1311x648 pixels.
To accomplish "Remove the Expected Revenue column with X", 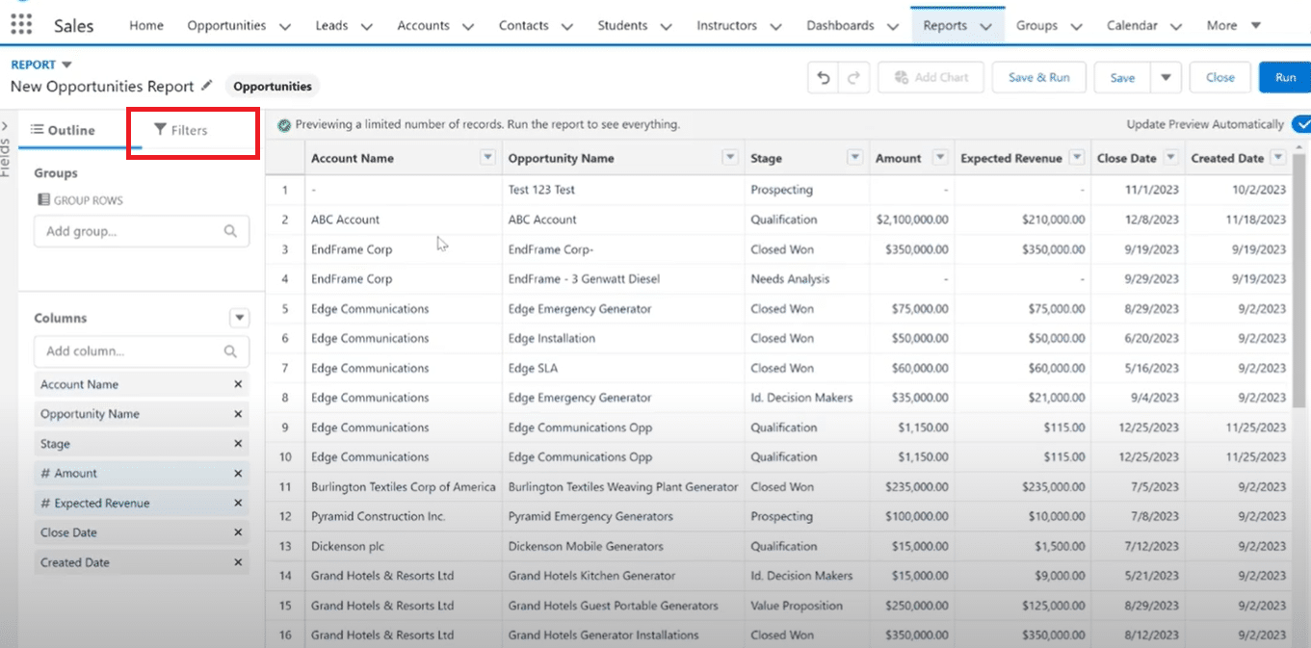I will pos(238,503).
